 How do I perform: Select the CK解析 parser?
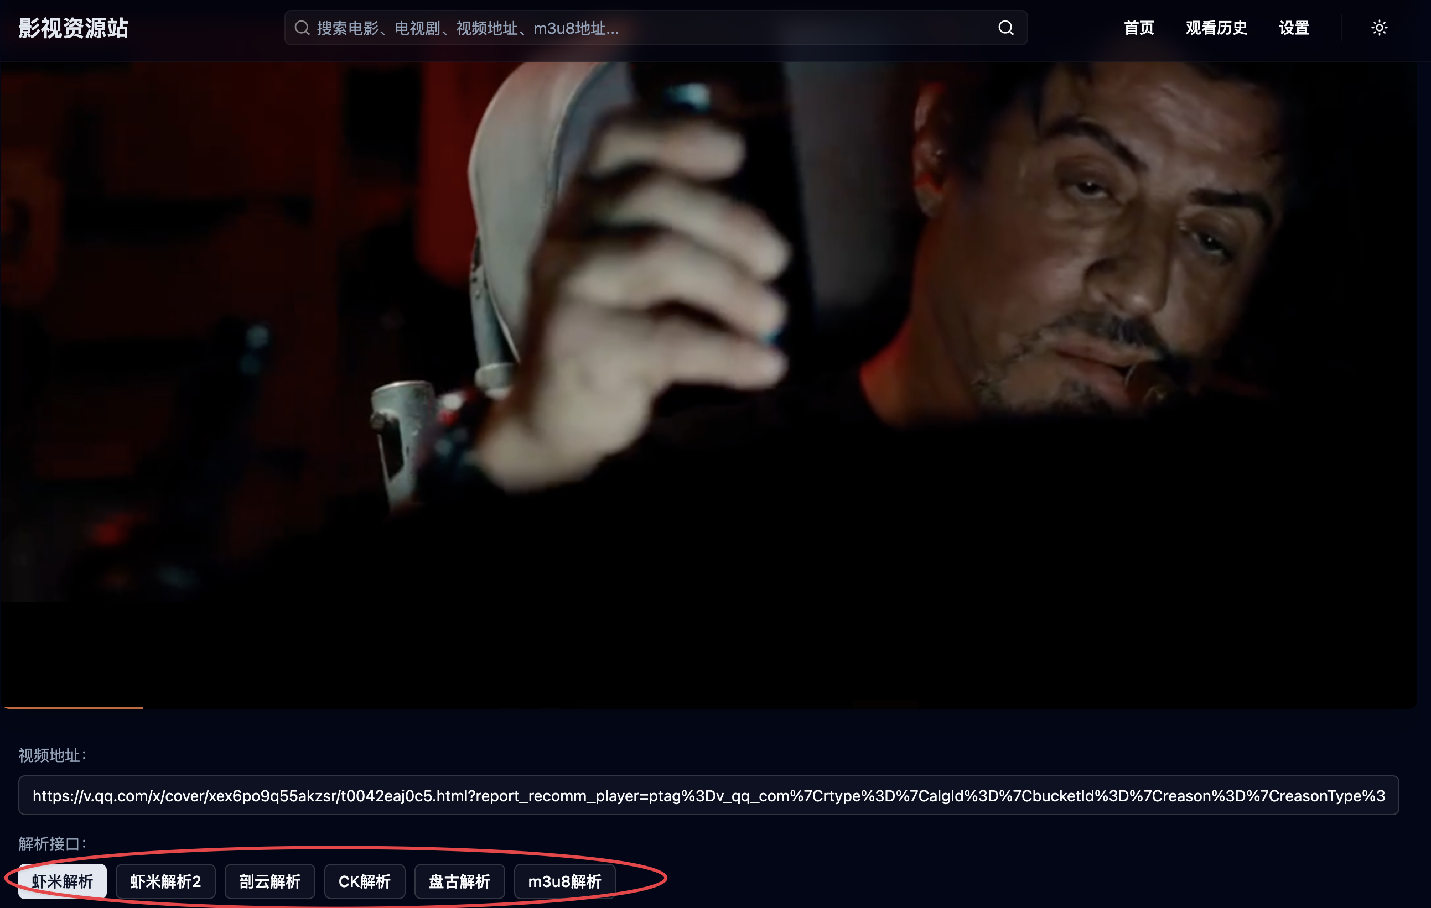coord(364,881)
